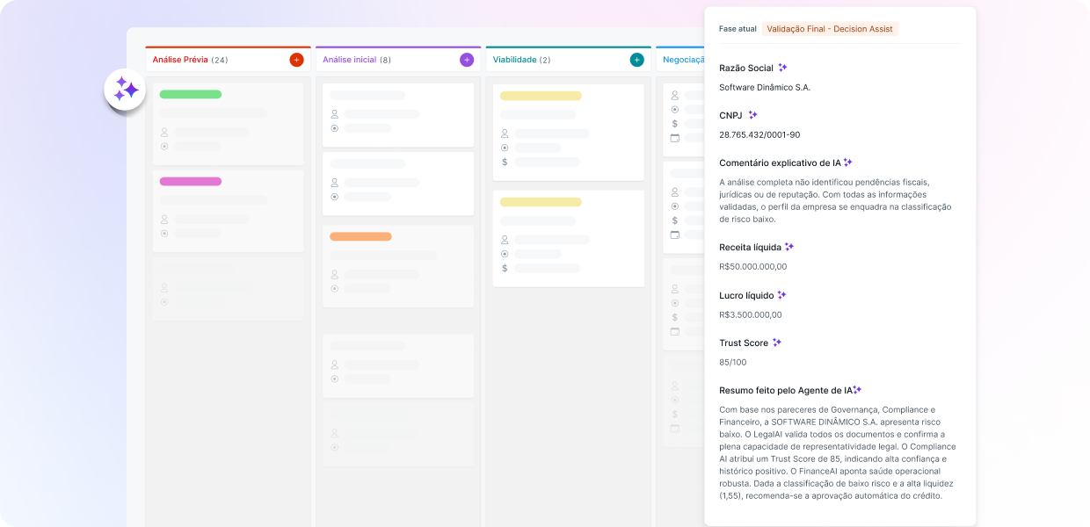Image resolution: width=1090 pixels, height=527 pixels.
Task: Click the AI sparkle icon beside CNPJ
Action: (752, 115)
